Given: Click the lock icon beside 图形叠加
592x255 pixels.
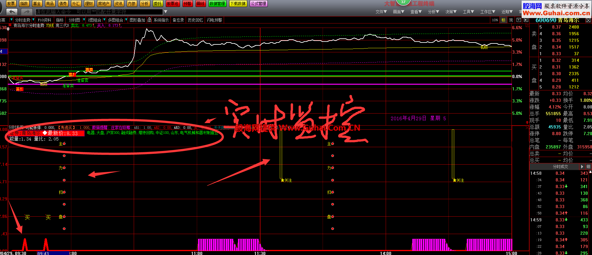Looking at the screenshot, I should point(149,20).
